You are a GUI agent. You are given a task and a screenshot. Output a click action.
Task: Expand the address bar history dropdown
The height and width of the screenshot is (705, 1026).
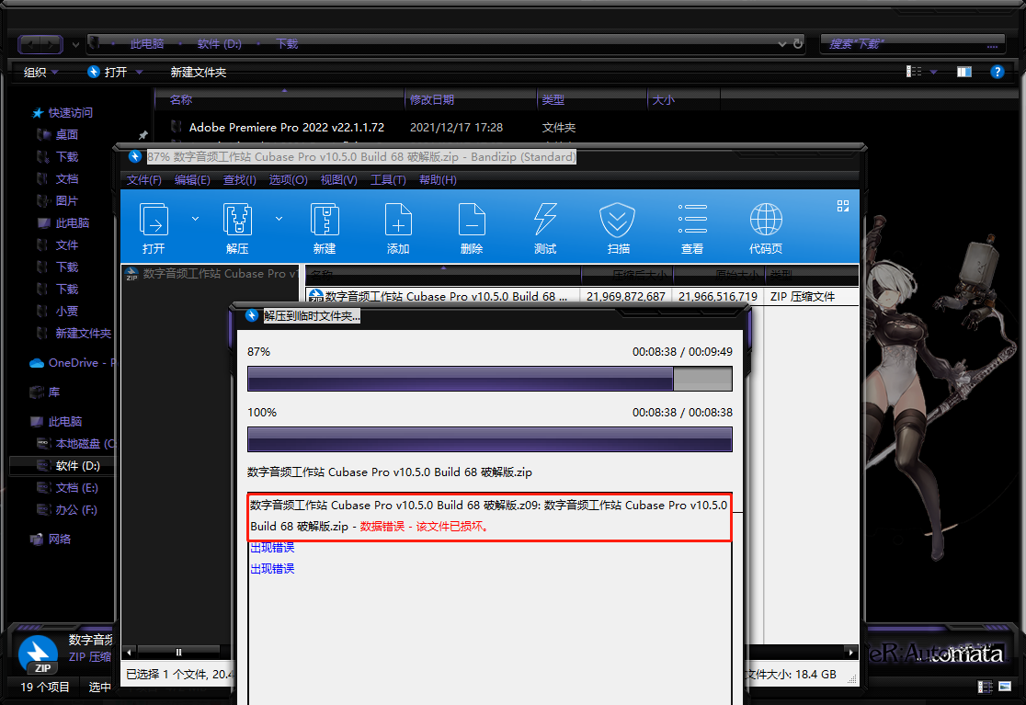click(x=782, y=44)
